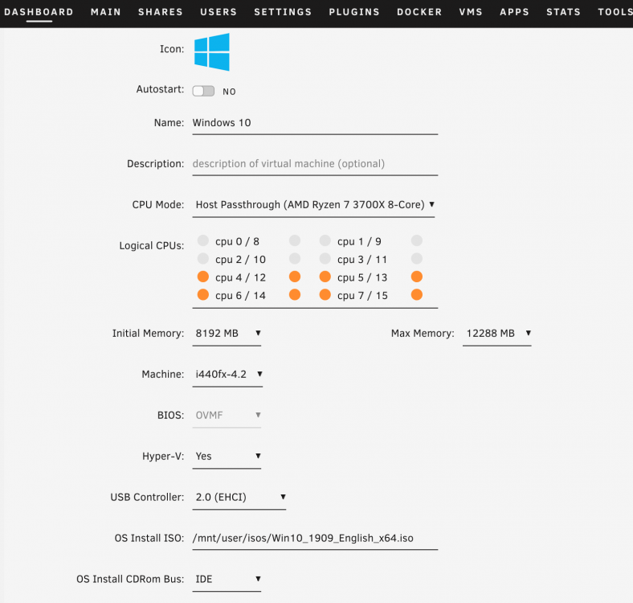Enable hyperthread 9 beside cpu 1
Screen dimensions: 633x603
[x=417, y=241]
